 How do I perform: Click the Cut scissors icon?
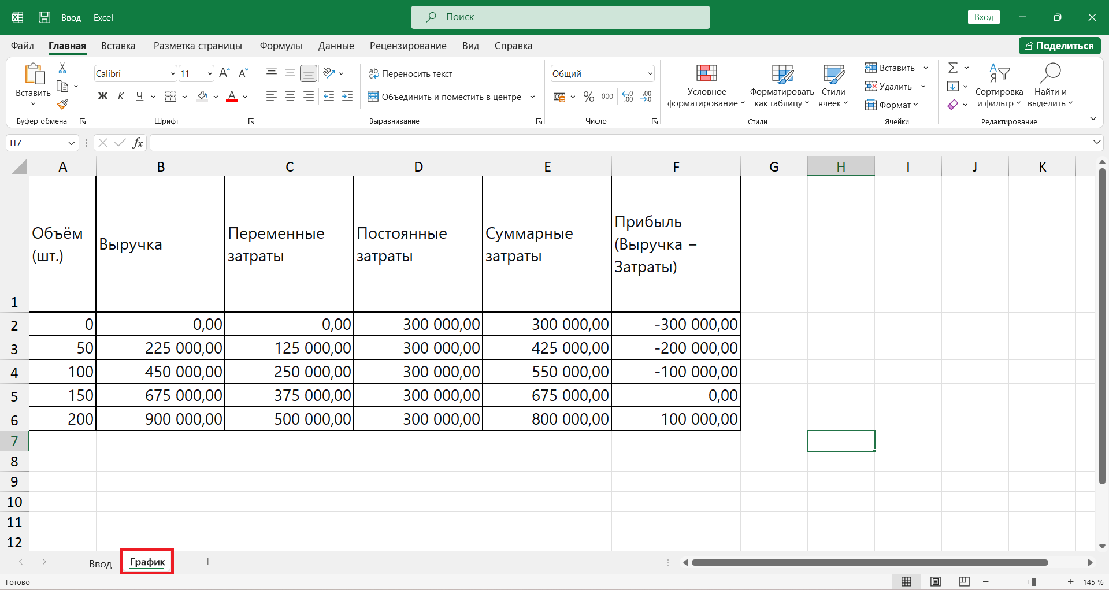pyautogui.click(x=62, y=68)
